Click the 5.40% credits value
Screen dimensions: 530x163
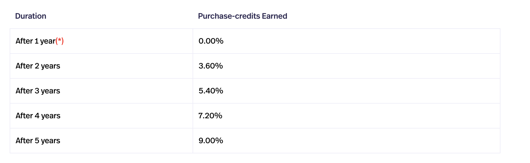211,91
